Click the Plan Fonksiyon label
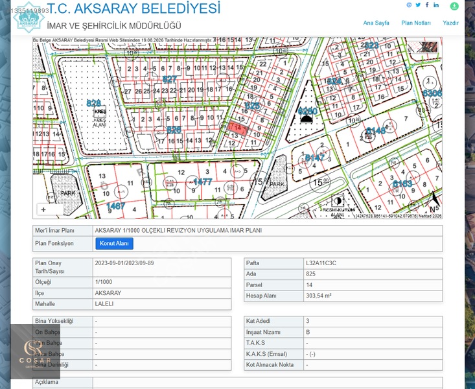 click(x=54, y=244)
